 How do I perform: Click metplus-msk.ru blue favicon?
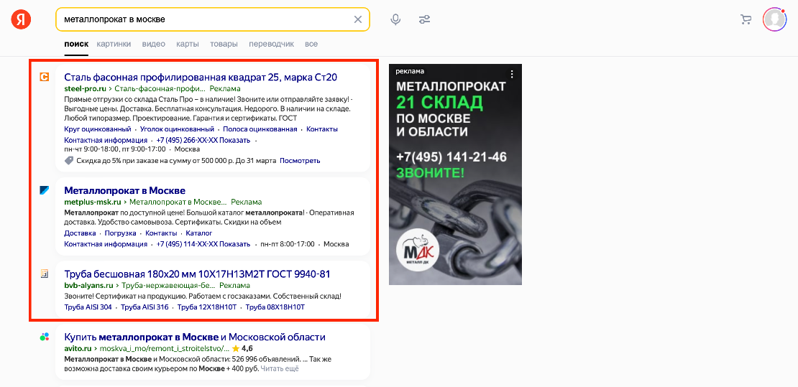click(45, 190)
